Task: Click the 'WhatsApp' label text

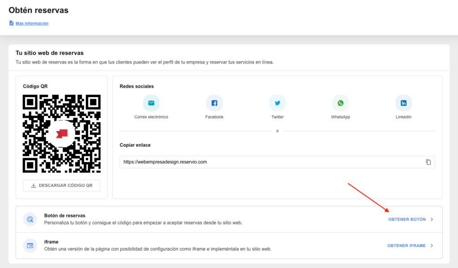Action: click(x=340, y=117)
